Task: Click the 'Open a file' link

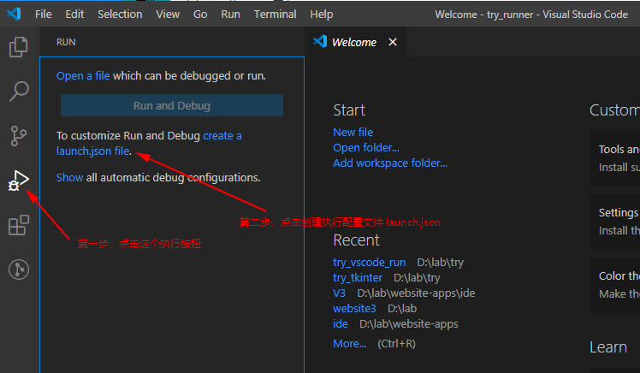Action: [83, 76]
